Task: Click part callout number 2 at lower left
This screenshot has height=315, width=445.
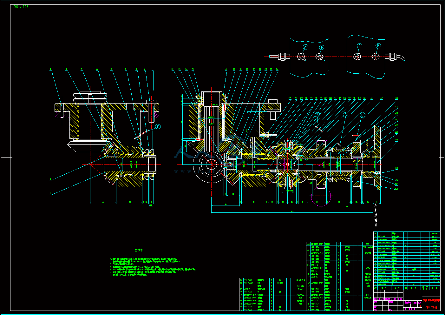Action: tap(50, 179)
